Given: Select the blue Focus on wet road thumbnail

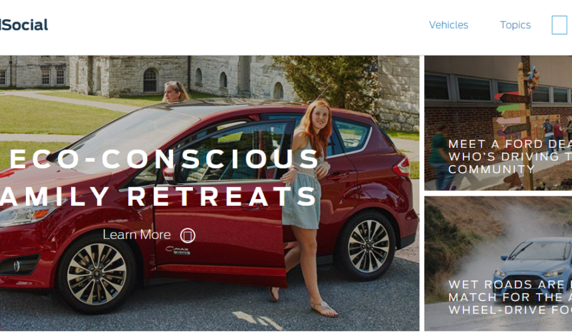Looking at the screenshot, I should (498, 264).
